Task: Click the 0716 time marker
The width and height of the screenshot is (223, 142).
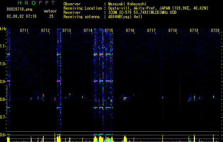Action: coord(130,31)
